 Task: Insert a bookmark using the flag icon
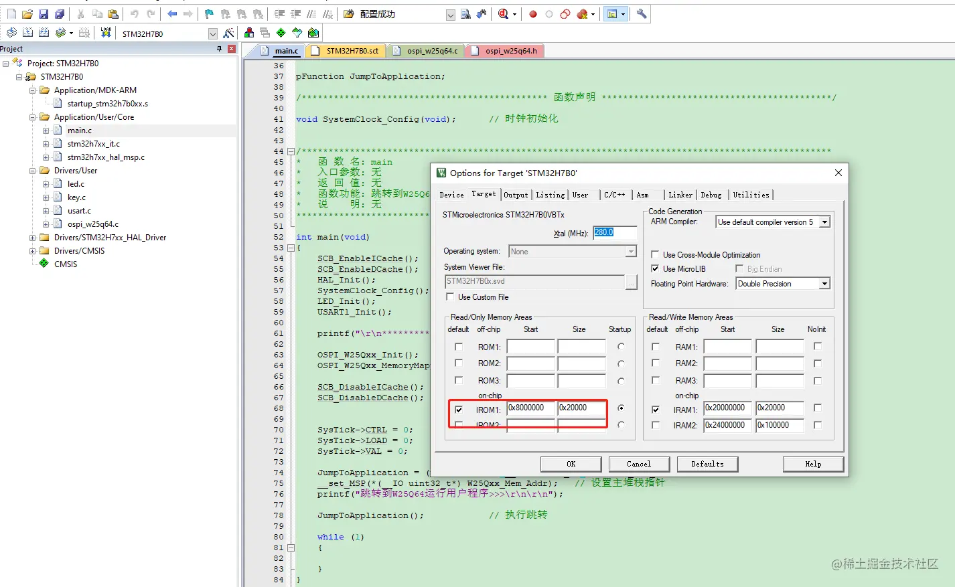point(210,14)
